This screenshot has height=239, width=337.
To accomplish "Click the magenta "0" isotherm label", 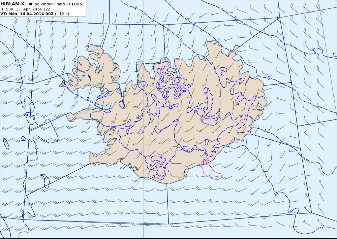I will click(208, 159).
